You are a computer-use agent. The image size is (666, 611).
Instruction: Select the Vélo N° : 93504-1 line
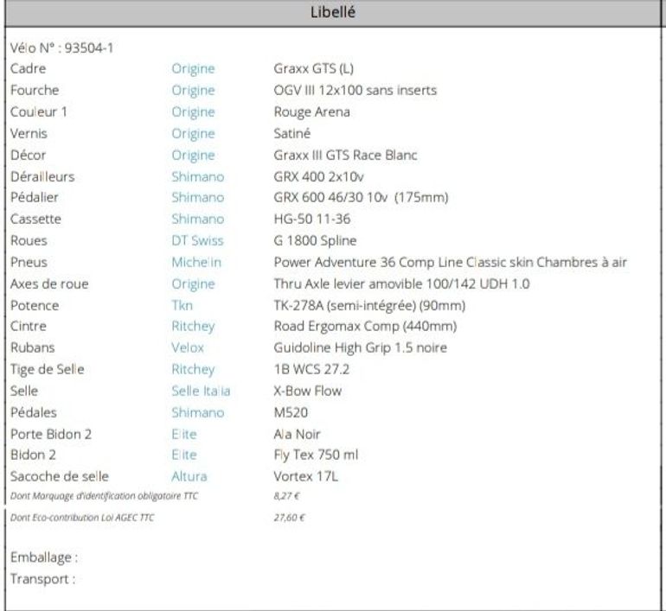(62, 48)
